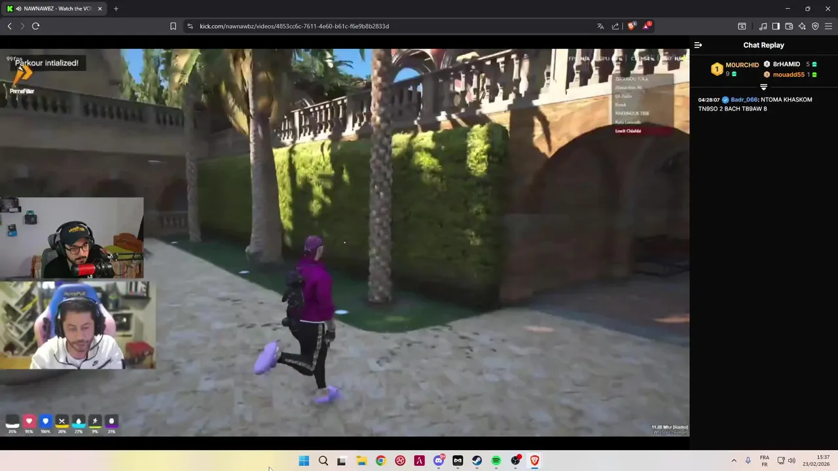This screenshot has height=471, width=838.
Task: Reload the Kick page
Action: 35,26
